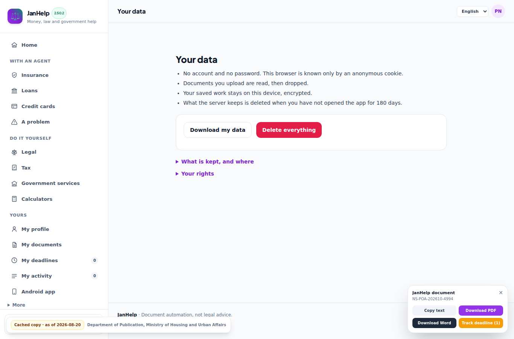
Task: Open the Android app phone icon
Action: click(14, 292)
